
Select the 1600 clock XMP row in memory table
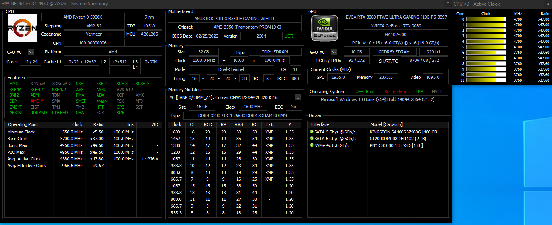coord(234,132)
